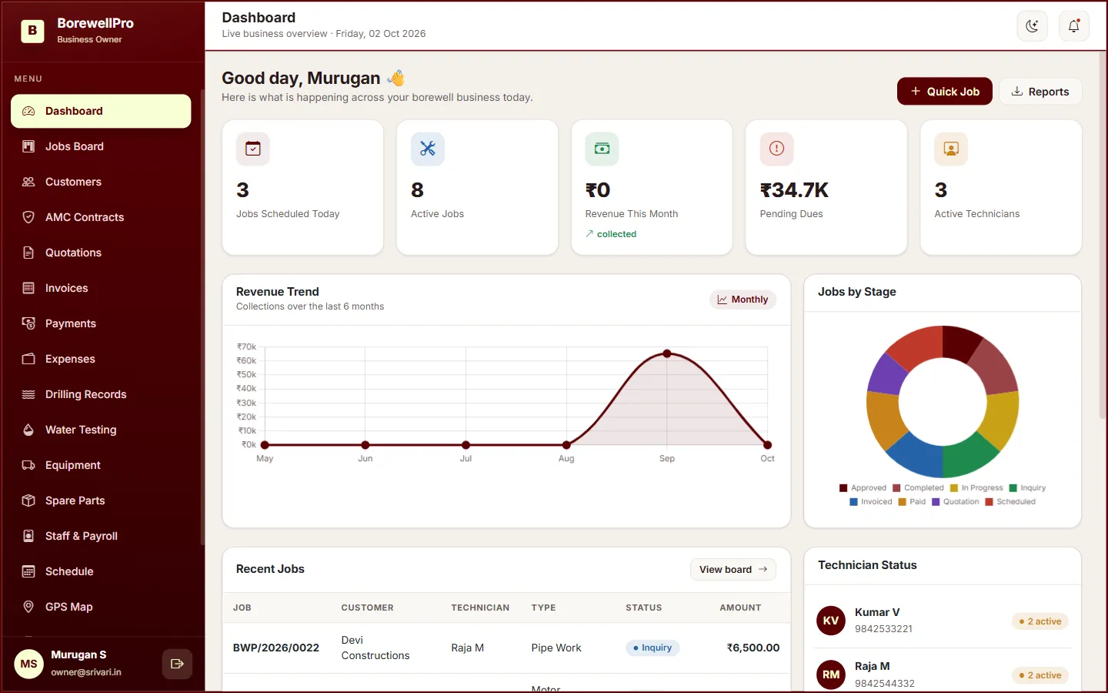The width and height of the screenshot is (1108, 693).
Task: Click the Quotations document icon
Action: pyautogui.click(x=28, y=253)
